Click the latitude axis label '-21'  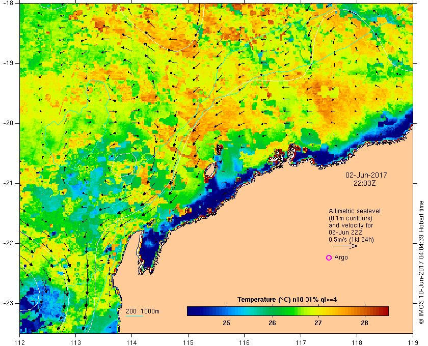[8, 183]
